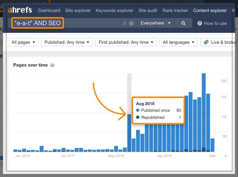Run search with magnifier icon

(x=183, y=23)
